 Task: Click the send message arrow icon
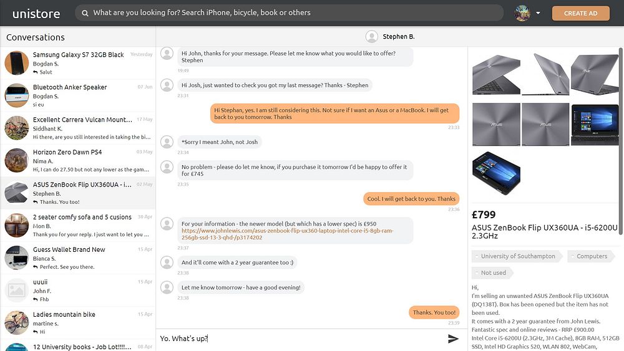click(453, 339)
